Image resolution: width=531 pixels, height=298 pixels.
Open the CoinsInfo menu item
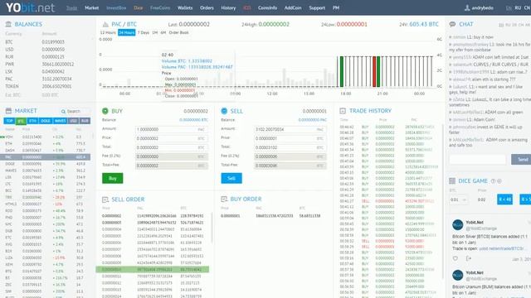tap(267, 7)
